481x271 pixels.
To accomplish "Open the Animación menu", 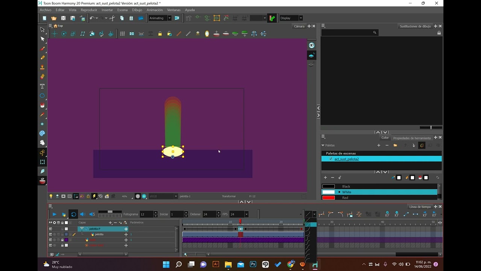I will [x=154, y=10].
